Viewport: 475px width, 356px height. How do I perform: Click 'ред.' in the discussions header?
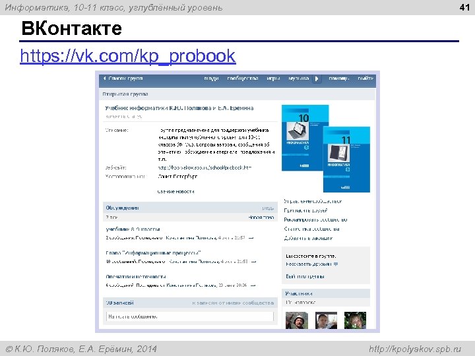268,208
